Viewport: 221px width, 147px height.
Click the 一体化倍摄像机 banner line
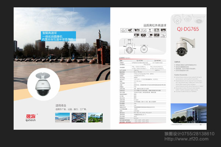[52, 36]
